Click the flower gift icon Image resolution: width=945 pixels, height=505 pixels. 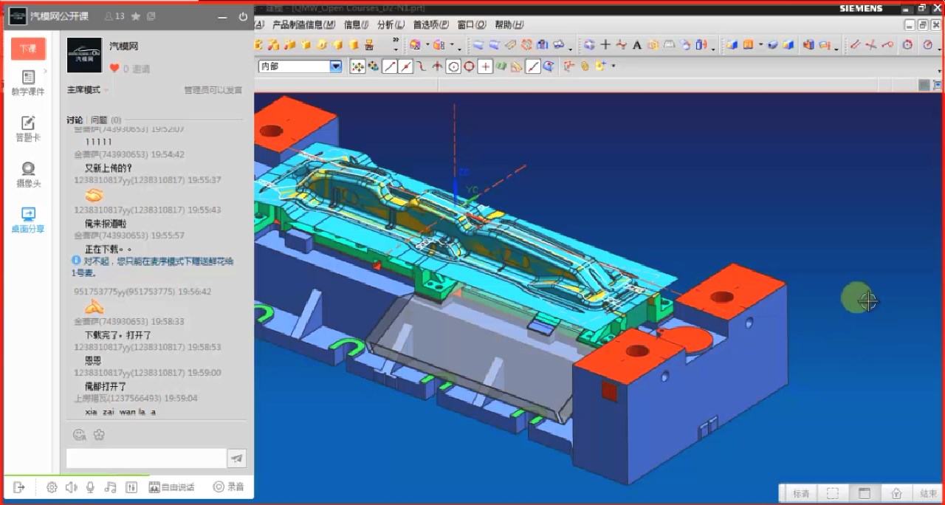pyautogui.click(x=99, y=434)
